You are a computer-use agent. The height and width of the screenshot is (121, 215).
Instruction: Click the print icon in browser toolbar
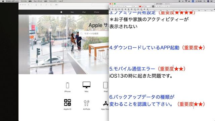point(56,5)
